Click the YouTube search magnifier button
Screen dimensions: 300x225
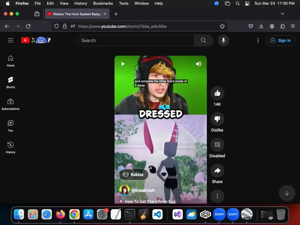point(204,40)
